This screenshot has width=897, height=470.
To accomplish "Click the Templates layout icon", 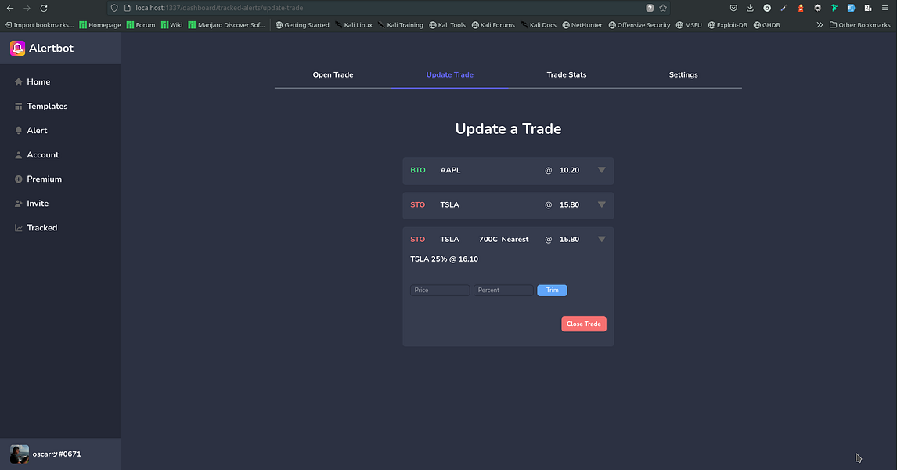I will tap(18, 106).
